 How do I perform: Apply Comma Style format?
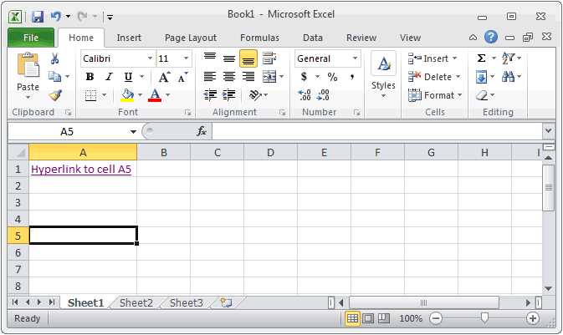(x=352, y=77)
